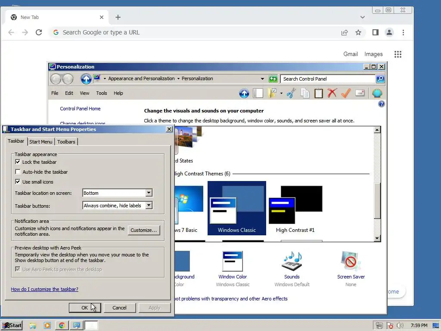
Task: Expand the arrow after Appearance and Personalization
Action: pyautogui.click(x=178, y=79)
